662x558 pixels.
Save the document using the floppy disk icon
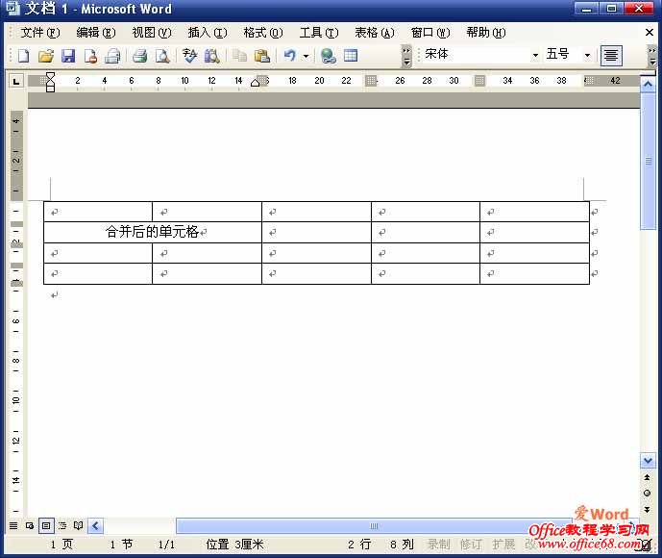tap(67, 56)
